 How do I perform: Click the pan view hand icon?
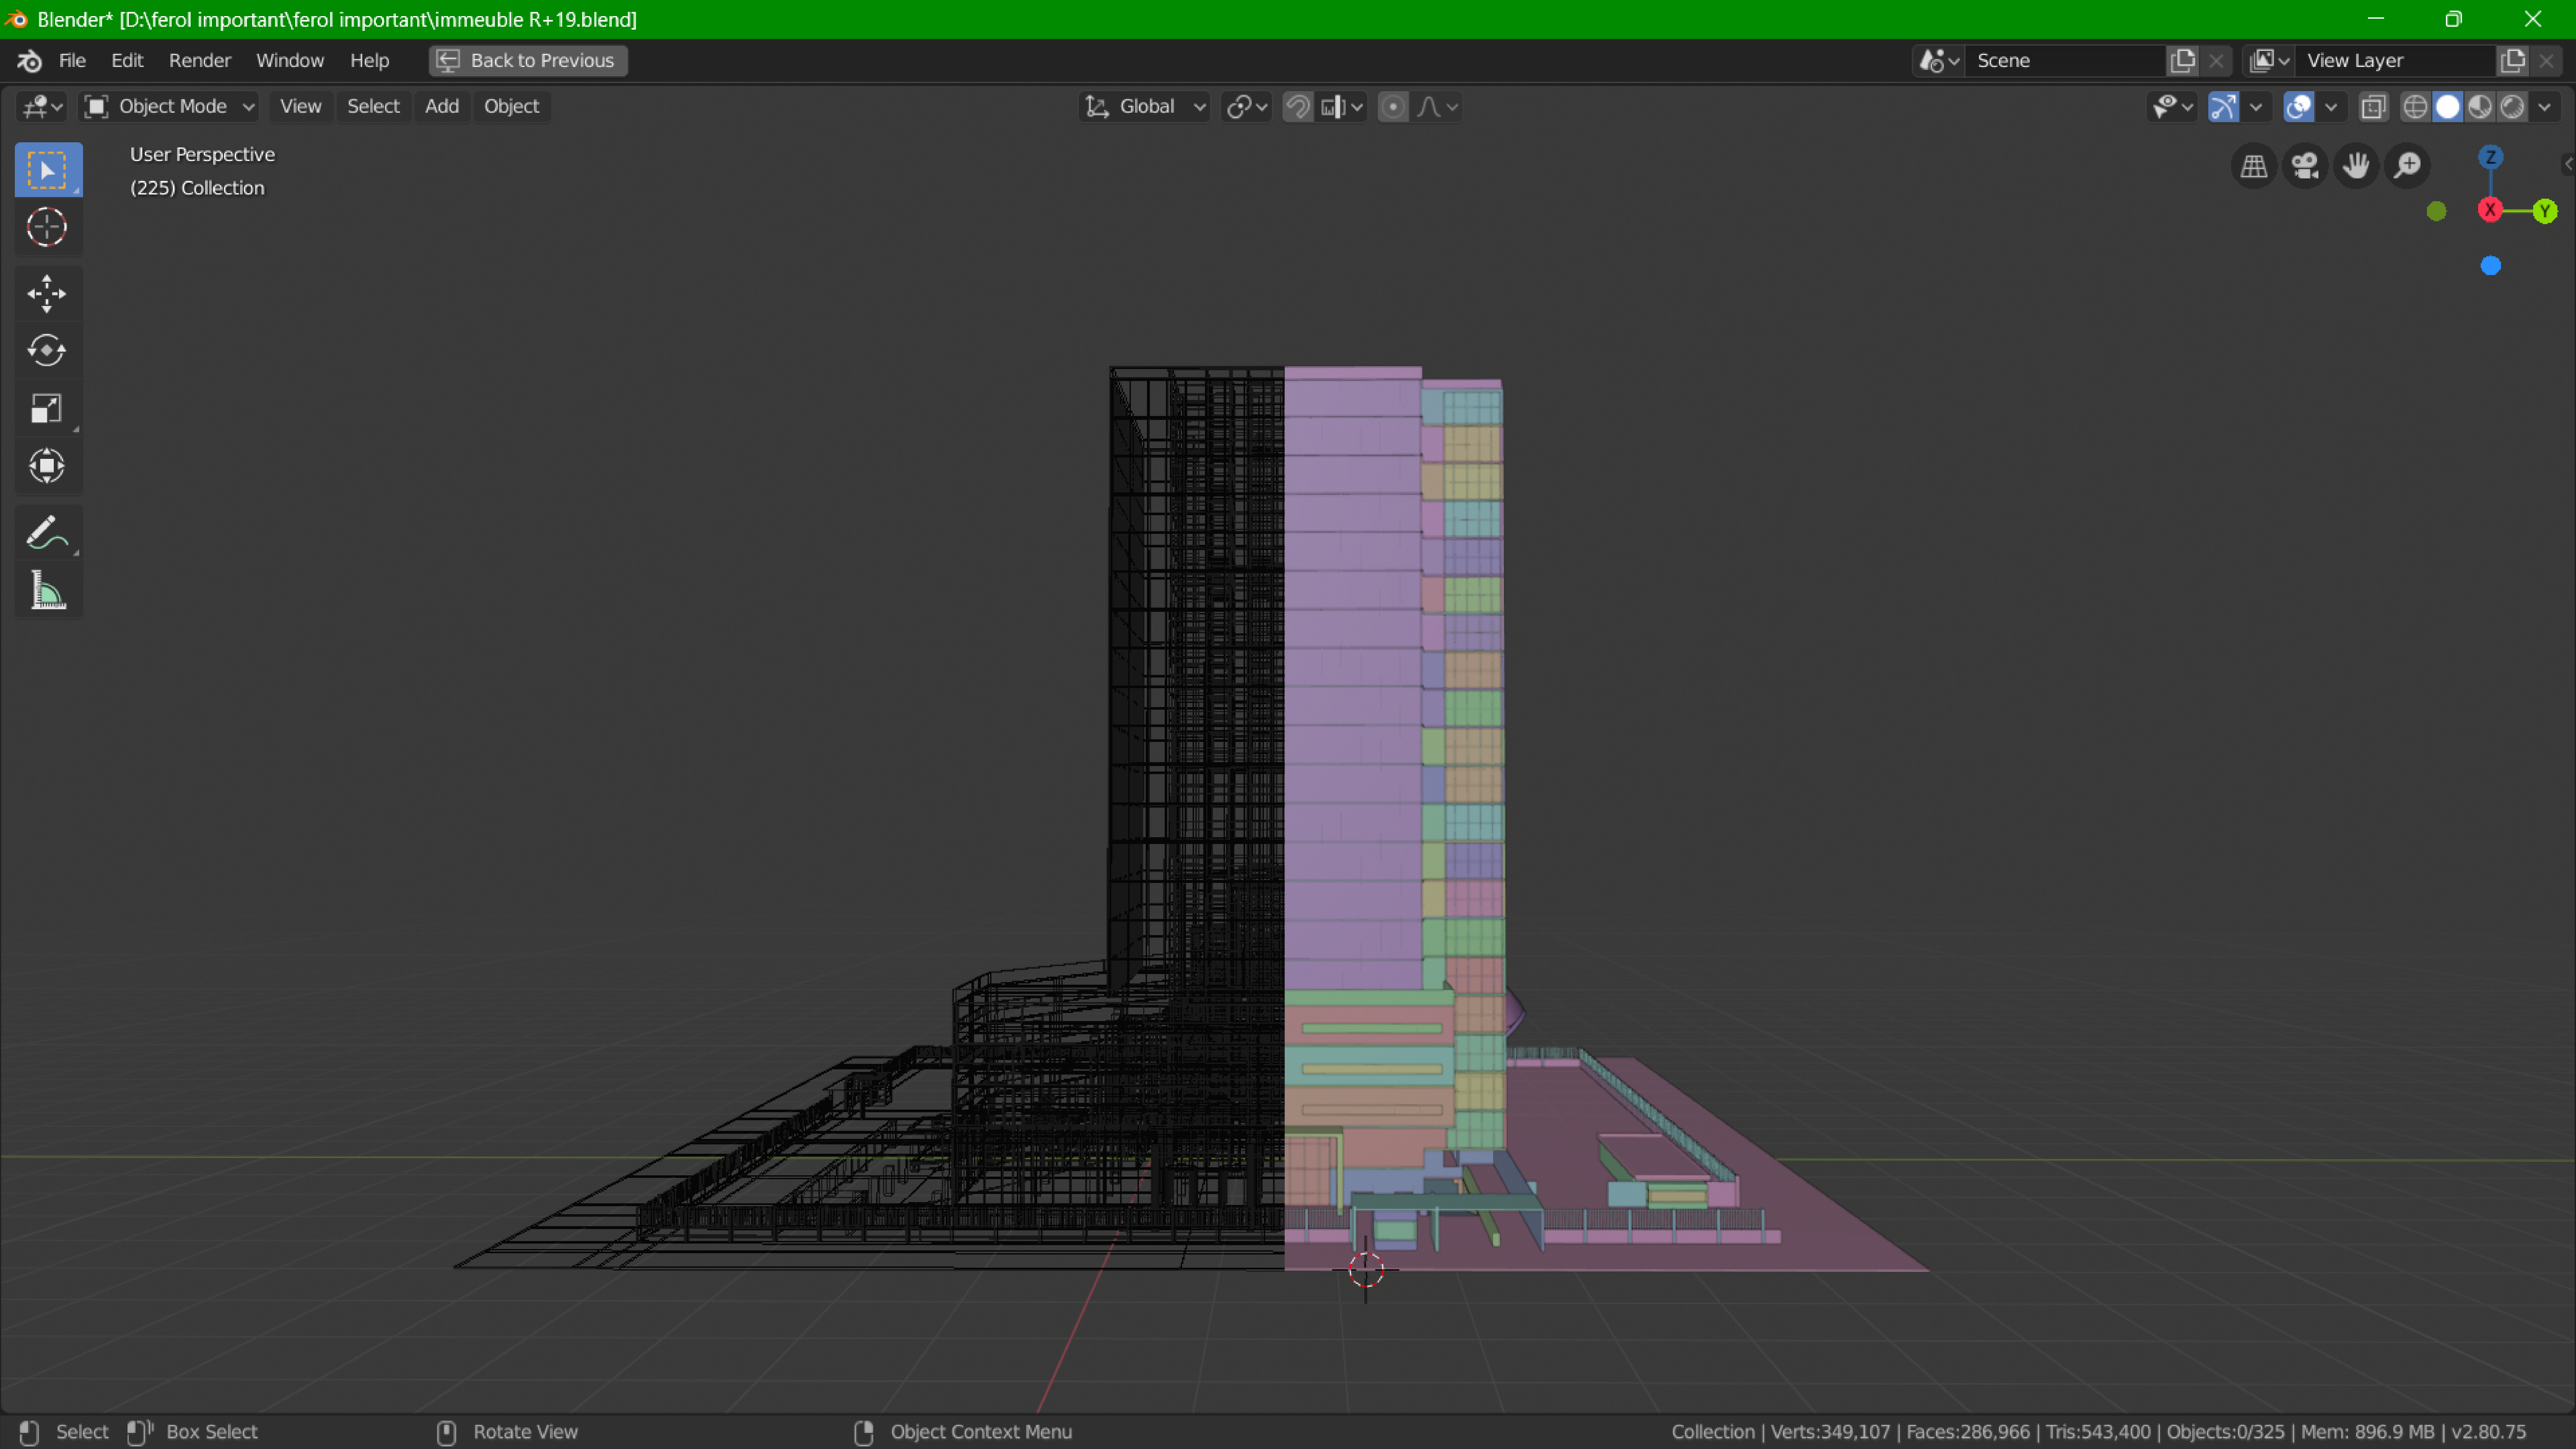coord(2356,166)
